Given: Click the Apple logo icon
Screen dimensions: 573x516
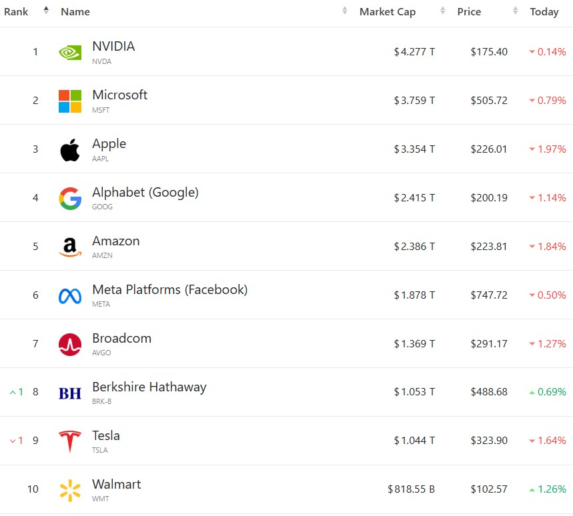Looking at the screenshot, I should click(70, 150).
